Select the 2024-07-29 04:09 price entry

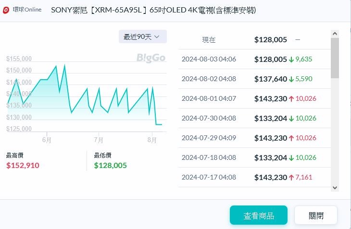[x=254, y=138]
